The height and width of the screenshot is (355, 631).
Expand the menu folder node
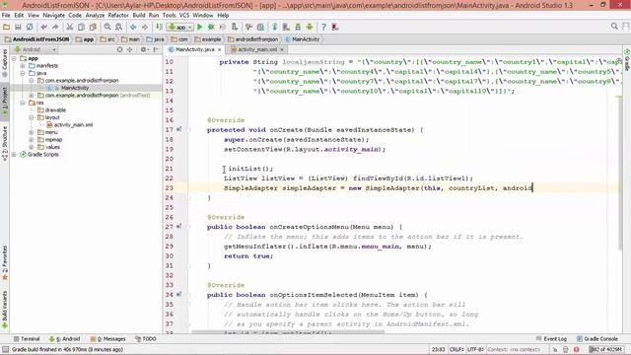32,132
